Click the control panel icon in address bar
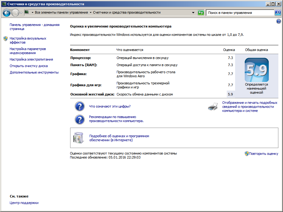This screenshot has height=212, width=283. pyautogui.click(x=27, y=12)
